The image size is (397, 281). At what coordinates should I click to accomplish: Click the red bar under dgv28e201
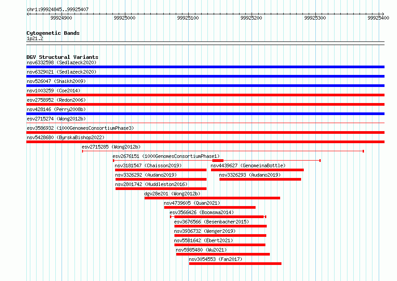pos(212,198)
